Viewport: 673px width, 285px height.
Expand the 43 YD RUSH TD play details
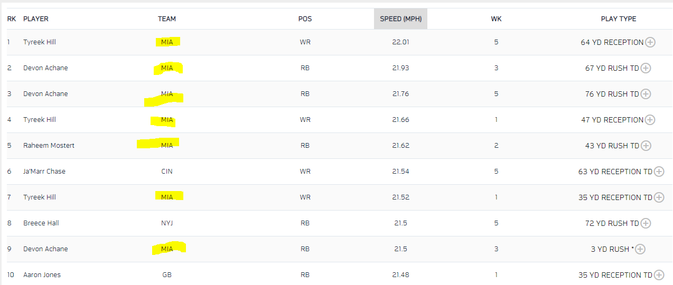pos(646,146)
